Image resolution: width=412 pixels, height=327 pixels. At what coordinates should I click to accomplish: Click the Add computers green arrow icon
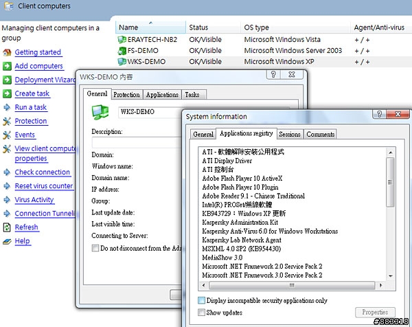tap(7, 66)
